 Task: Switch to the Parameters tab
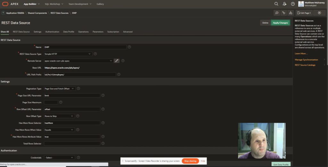click(98, 32)
